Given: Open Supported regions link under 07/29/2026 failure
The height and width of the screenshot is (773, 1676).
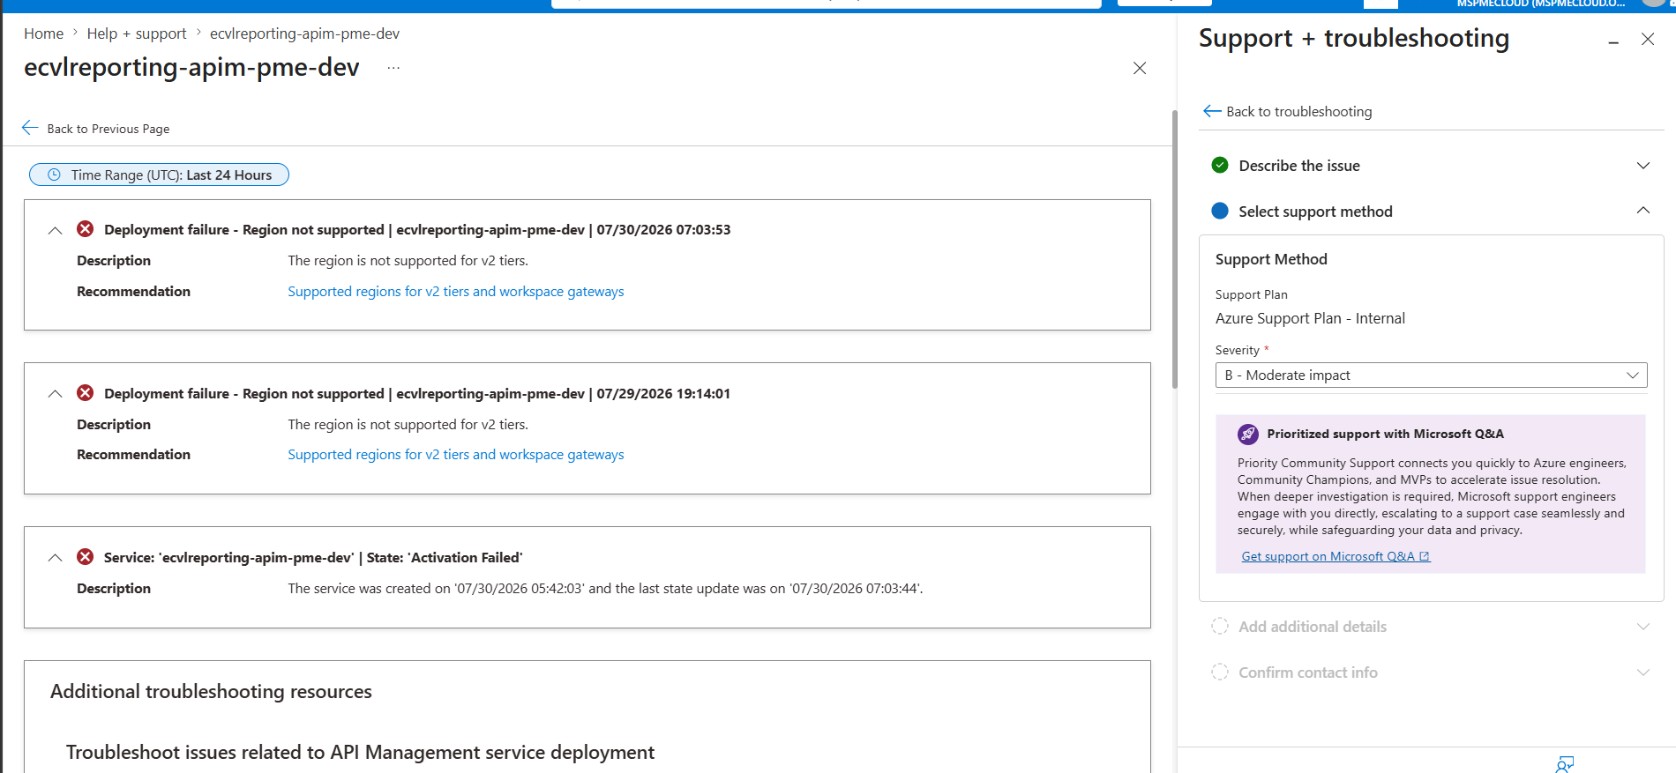Looking at the screenshot, I should pyautogui.click(x=455, y=454).
